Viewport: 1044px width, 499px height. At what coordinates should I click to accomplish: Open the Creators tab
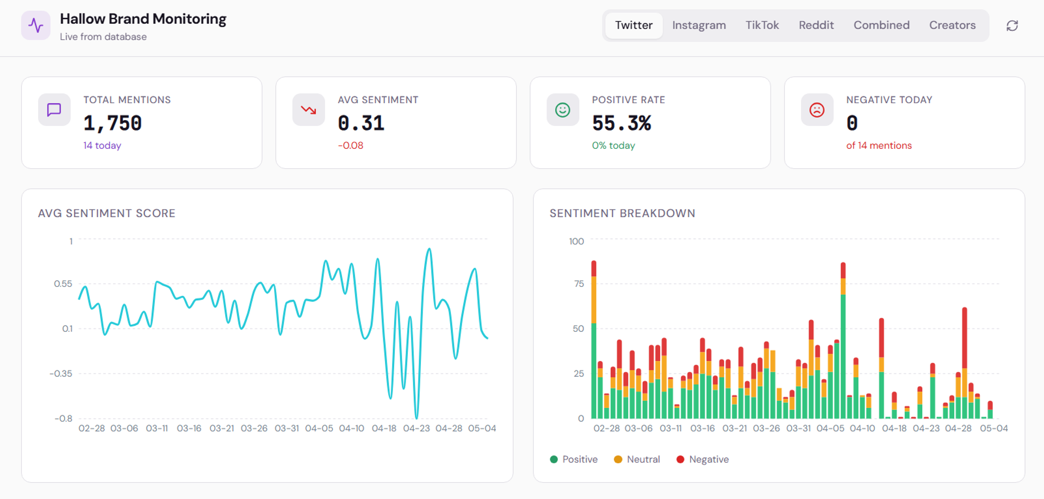pyautogui.click(x=952, y=26)
